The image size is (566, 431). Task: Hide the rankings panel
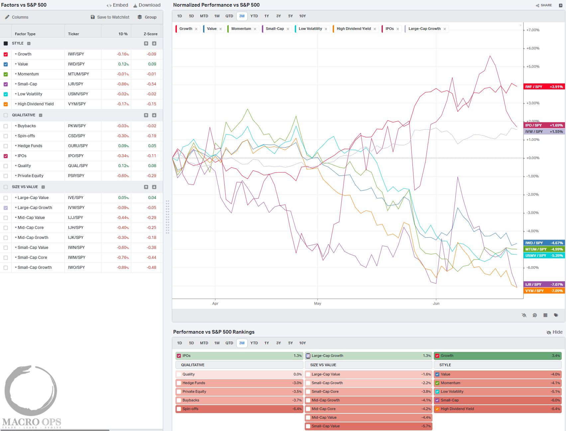click(x=554, y=332)
